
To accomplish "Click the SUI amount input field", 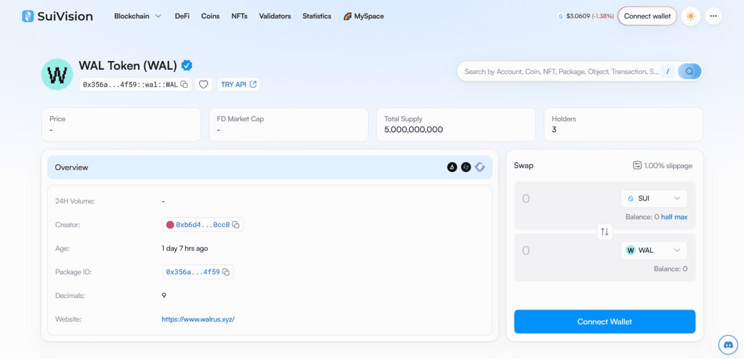I will point(567,199).
